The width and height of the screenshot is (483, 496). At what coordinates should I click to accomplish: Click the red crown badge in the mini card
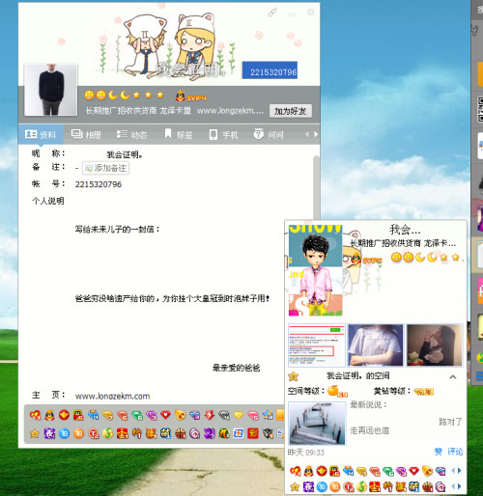(375, 486)
